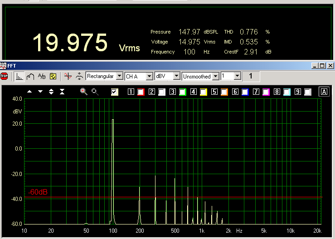
Task: Click the memory slot 7 number icon
Action: (256, 92)
